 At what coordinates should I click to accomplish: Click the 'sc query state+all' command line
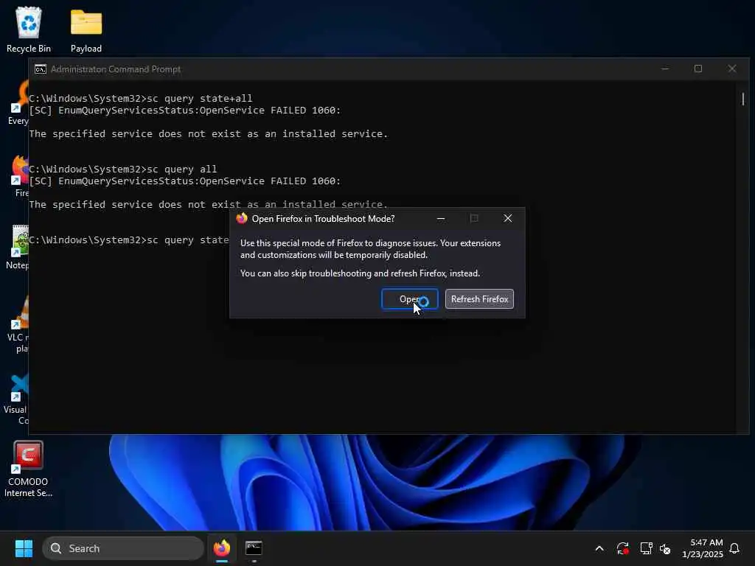[141, 98]
